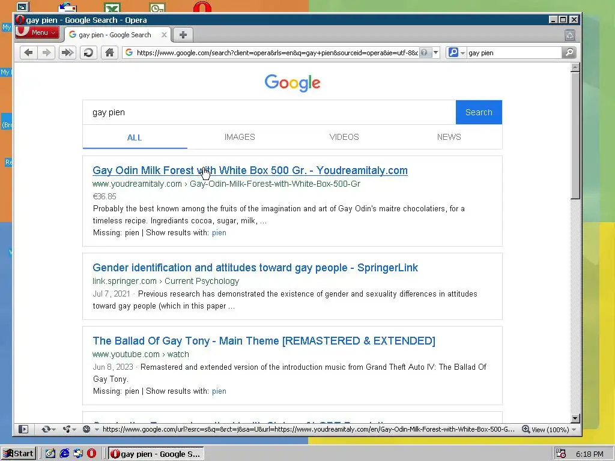Click the link.springer.com Current Psychology text
615x461 pixels.
point(166,281)
